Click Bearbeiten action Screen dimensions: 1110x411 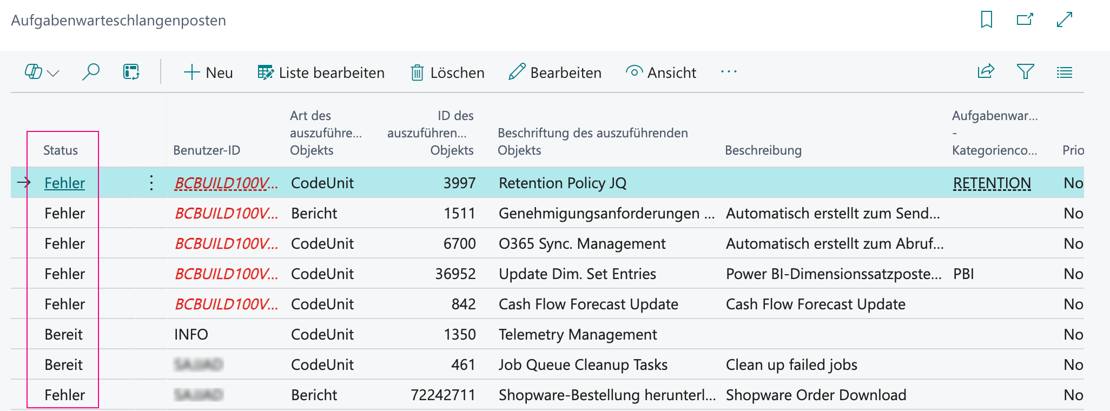pyautogui.click(x=555, y=72)
